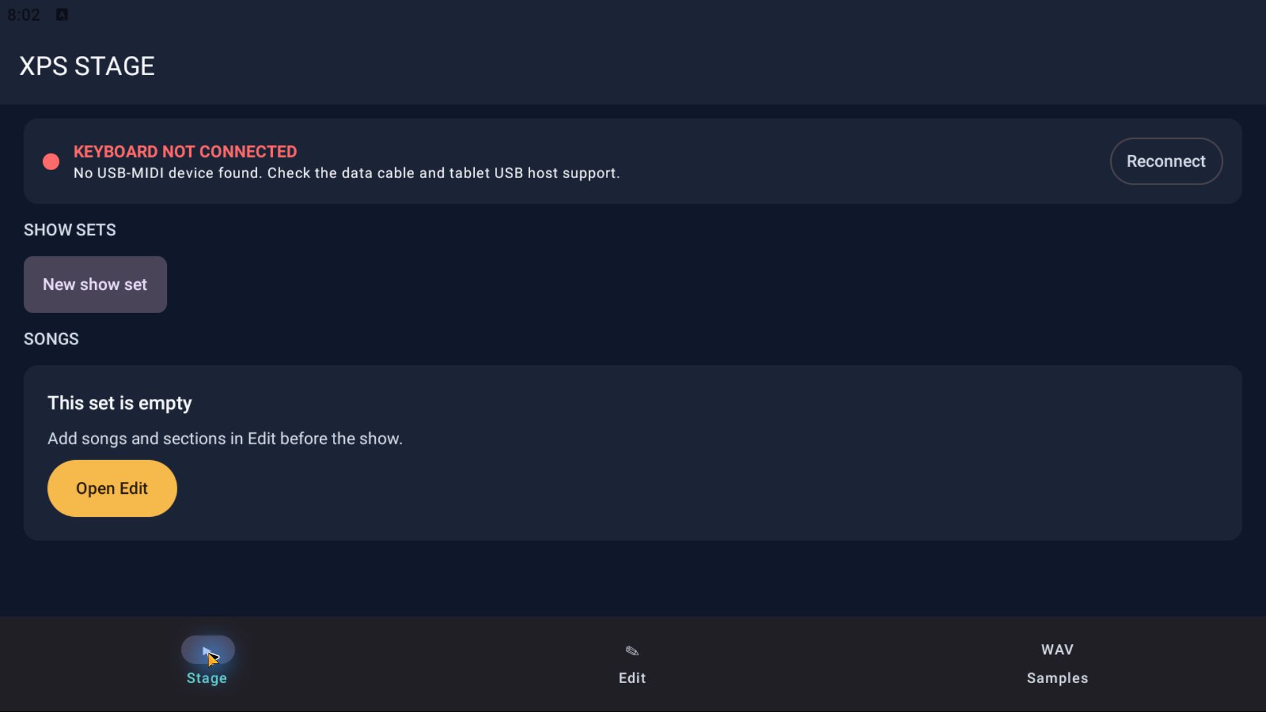Click the Add songs and sections hint text
The image size is (1266, 712).
(225, 438)
